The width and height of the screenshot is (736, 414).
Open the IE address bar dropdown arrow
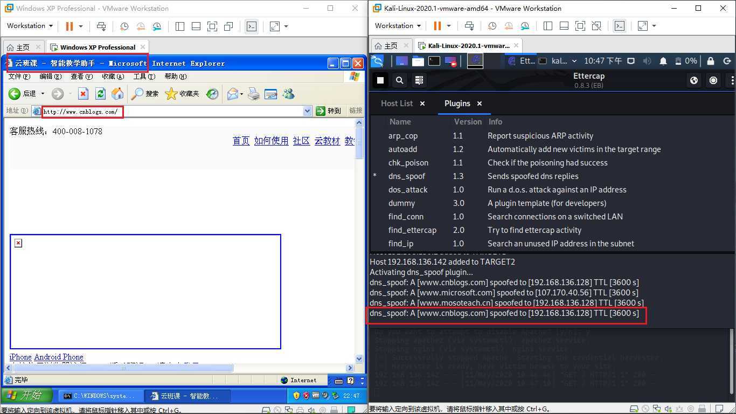click(x=308, y=111)
